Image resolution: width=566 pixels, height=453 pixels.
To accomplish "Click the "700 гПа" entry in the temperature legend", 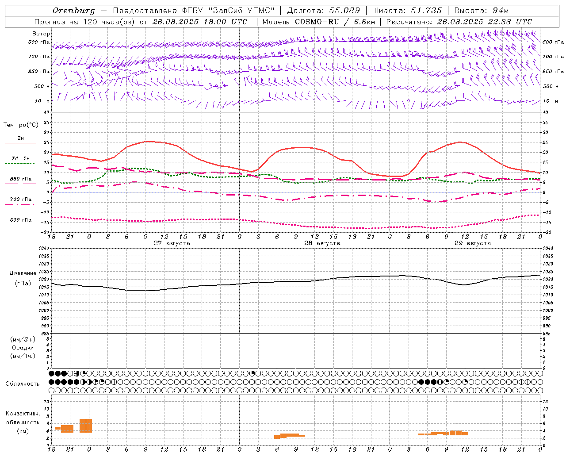I will pos(21,200).
